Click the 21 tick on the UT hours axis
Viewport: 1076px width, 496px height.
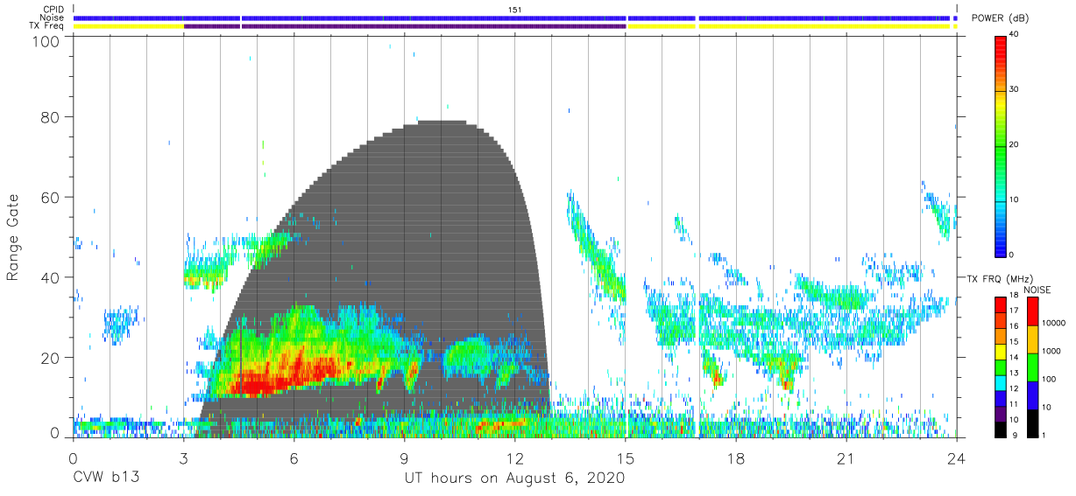[846, 460]
